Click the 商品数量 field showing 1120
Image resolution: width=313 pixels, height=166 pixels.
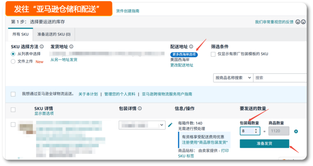[279, 131]
